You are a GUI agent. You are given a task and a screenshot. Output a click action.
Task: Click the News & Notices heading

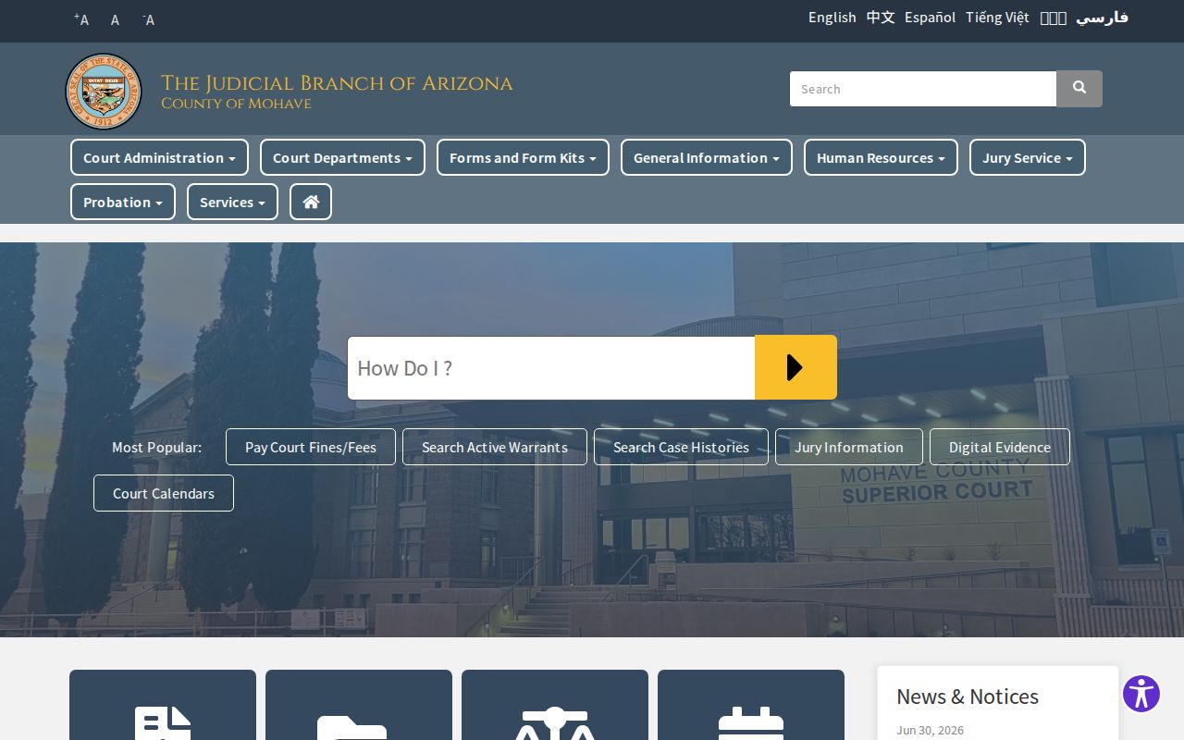tap(968, 697)
